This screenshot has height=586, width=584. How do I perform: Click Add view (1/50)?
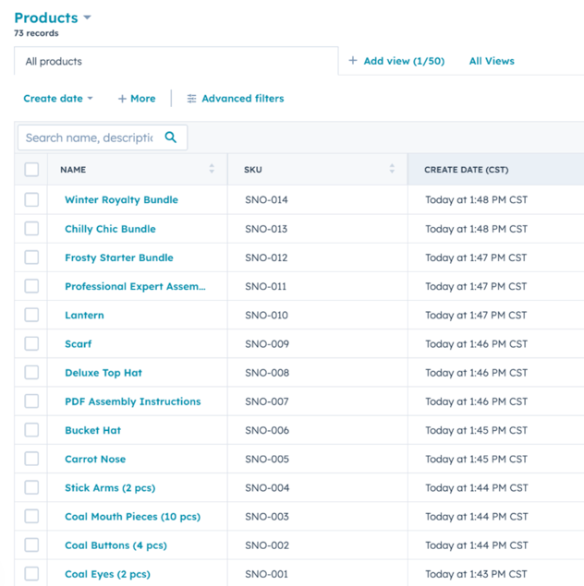(x=396, y=61)
